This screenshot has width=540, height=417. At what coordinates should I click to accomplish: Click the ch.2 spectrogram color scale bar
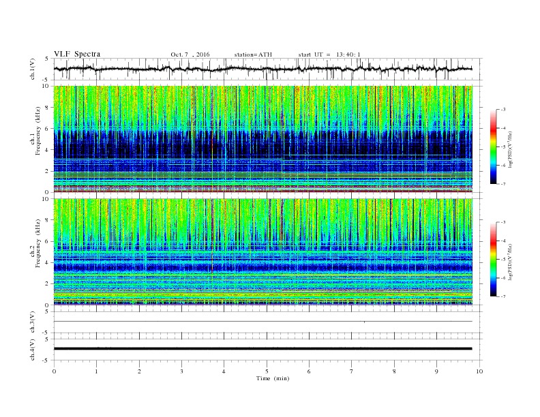coord(494,260)
